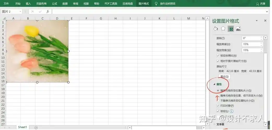Select the tulip picture in the worksheet
272x130 pixels.
(x=37, y=51)
